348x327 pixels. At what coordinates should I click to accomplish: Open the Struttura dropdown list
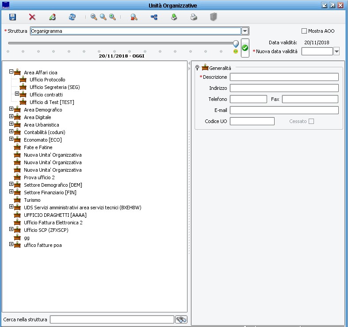[x=245, y=31]
